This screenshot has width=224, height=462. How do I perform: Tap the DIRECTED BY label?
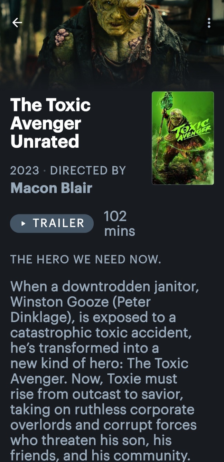[x=88, y=171]
